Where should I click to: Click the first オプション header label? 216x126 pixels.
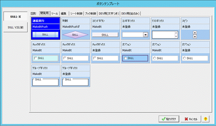point(126,45)
